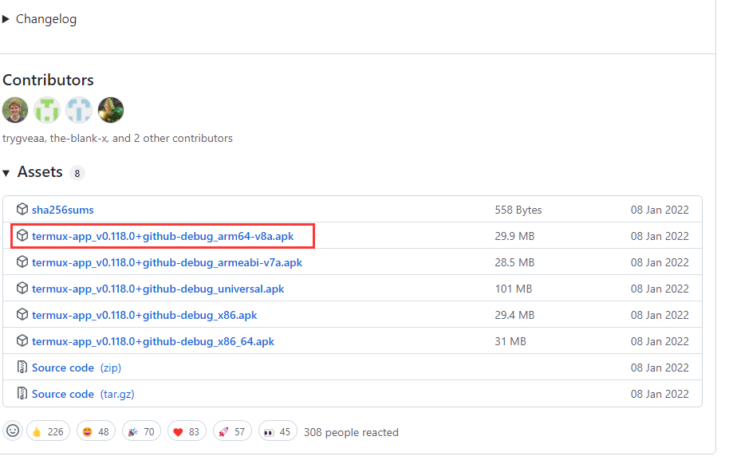Image resolution: width=729 pixels, height=464 pixels.
Task: Click the 29.9 MB size value
Action: [x=514, y=236]
